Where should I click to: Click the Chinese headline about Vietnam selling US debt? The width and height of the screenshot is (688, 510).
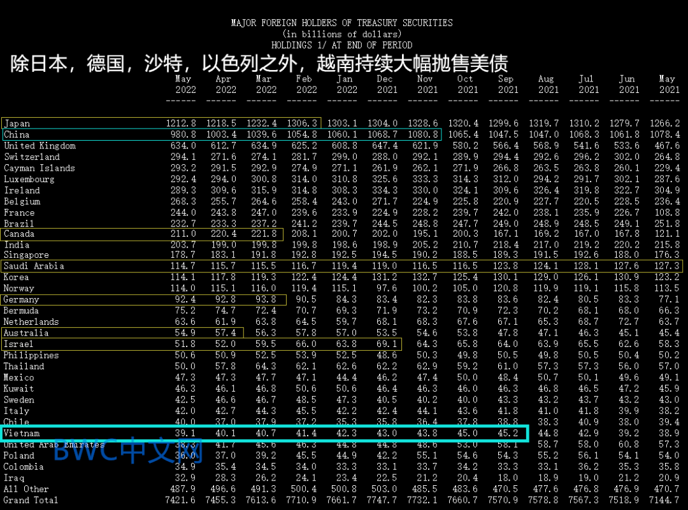(x=259, y=64)
